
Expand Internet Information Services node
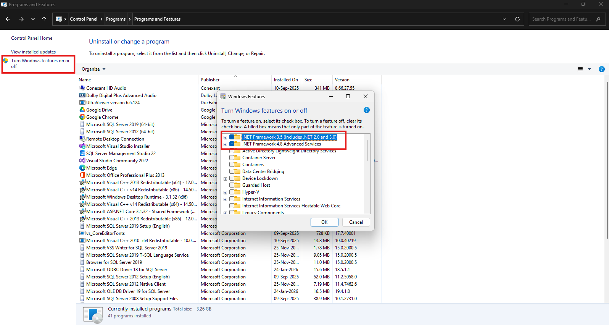(225, 199)
